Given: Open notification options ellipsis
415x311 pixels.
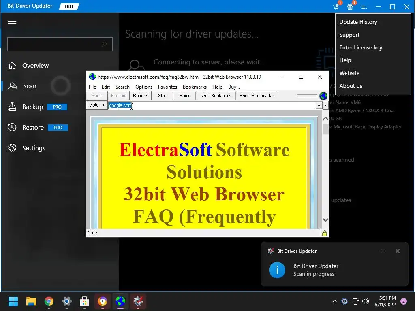Looking at the screenshot, I should 381,251.
